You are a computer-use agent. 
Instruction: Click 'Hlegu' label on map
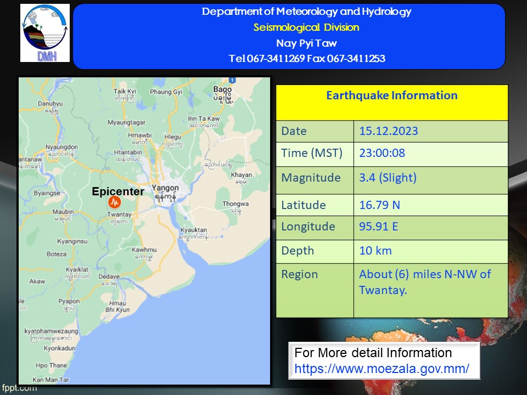(173, 137)
